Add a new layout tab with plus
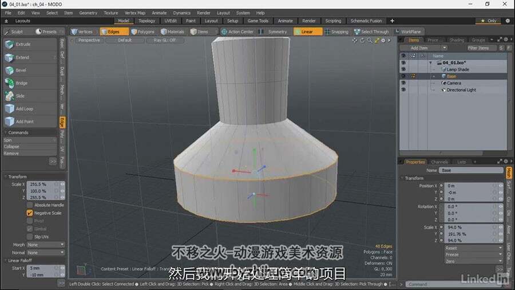515x290 pixels. coord(392,21)
